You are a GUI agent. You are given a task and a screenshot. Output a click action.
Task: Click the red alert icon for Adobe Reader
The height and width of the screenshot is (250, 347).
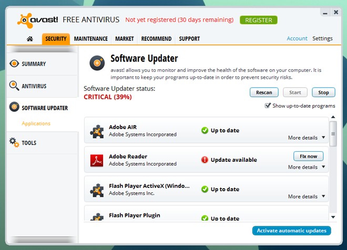tap(205, 160)
